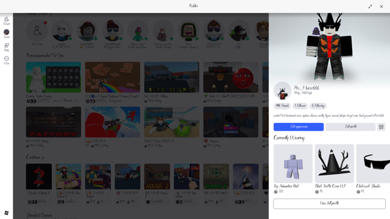
Task: Click the Add Friends icon
Action: (x=37, y=30)
